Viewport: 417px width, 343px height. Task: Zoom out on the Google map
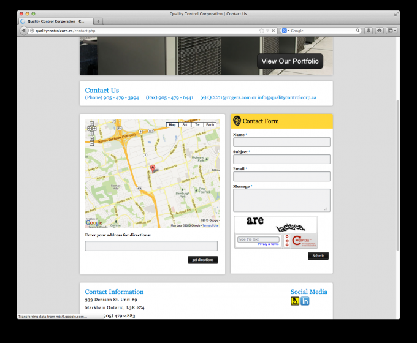point(91,145)
